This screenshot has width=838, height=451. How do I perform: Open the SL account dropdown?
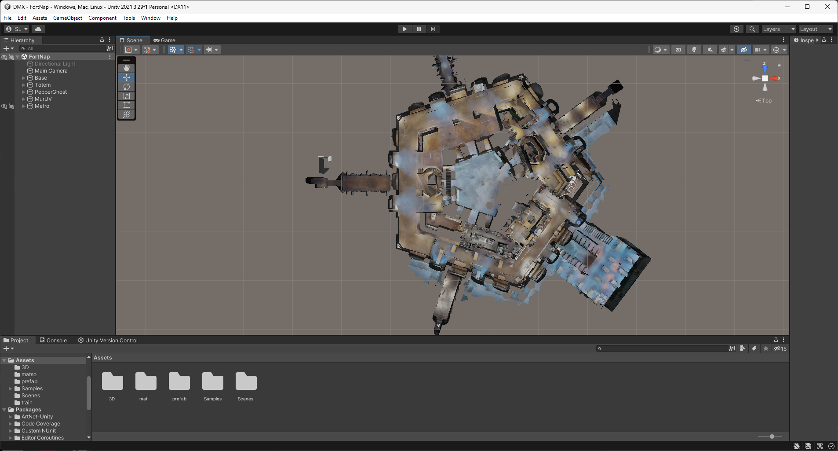point(17,29)
